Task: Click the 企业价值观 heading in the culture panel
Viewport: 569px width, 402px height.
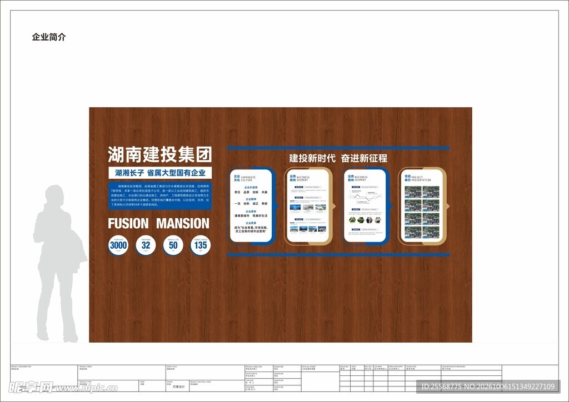Action: (x=251, y=188)
